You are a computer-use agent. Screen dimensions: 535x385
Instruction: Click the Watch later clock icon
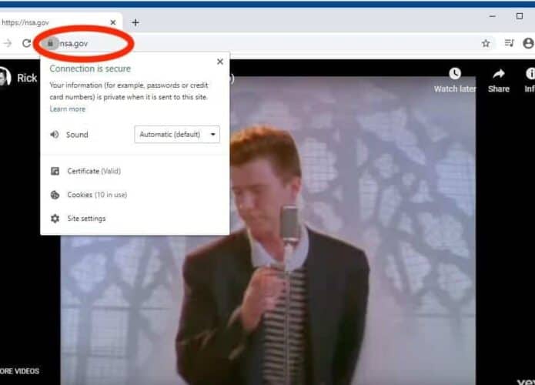tap(455, 73)
